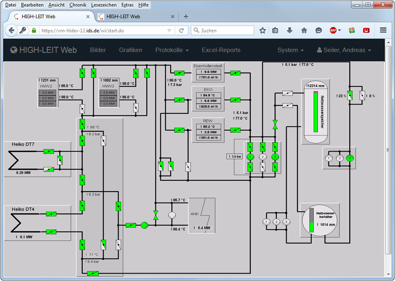This screenshot has height=281, width=395.
Task: Toggle the green valve right of REW
Action: [236, 130]
